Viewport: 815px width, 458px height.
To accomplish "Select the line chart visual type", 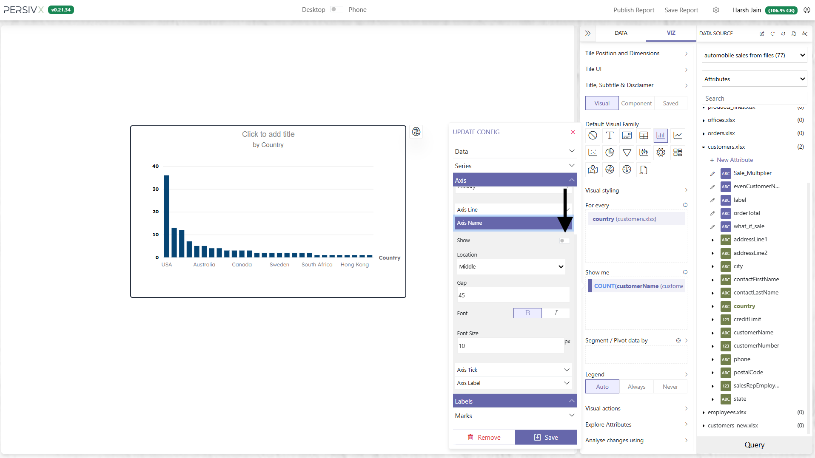I will (x=678, y=136).
